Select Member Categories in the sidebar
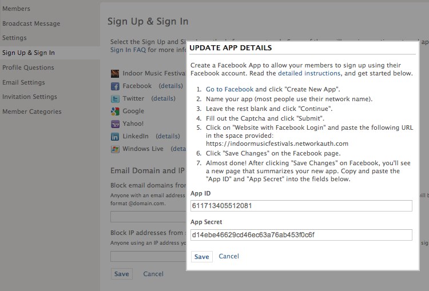The image size is (429, 291). tap(31, 111)
